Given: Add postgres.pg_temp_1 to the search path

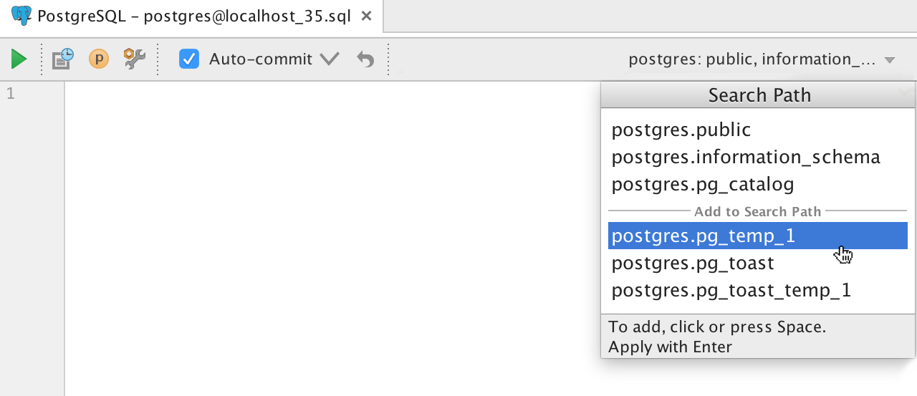Looking at the screenshot, I should [704, 236].
